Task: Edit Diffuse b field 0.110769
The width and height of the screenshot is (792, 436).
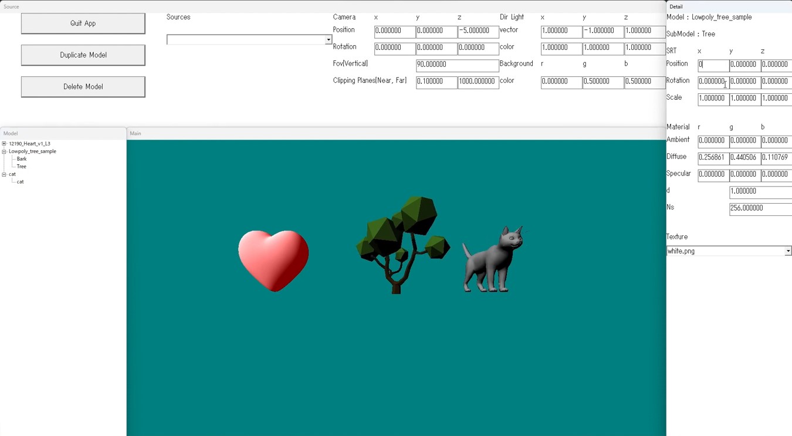Action: click(x=776, y=158)
